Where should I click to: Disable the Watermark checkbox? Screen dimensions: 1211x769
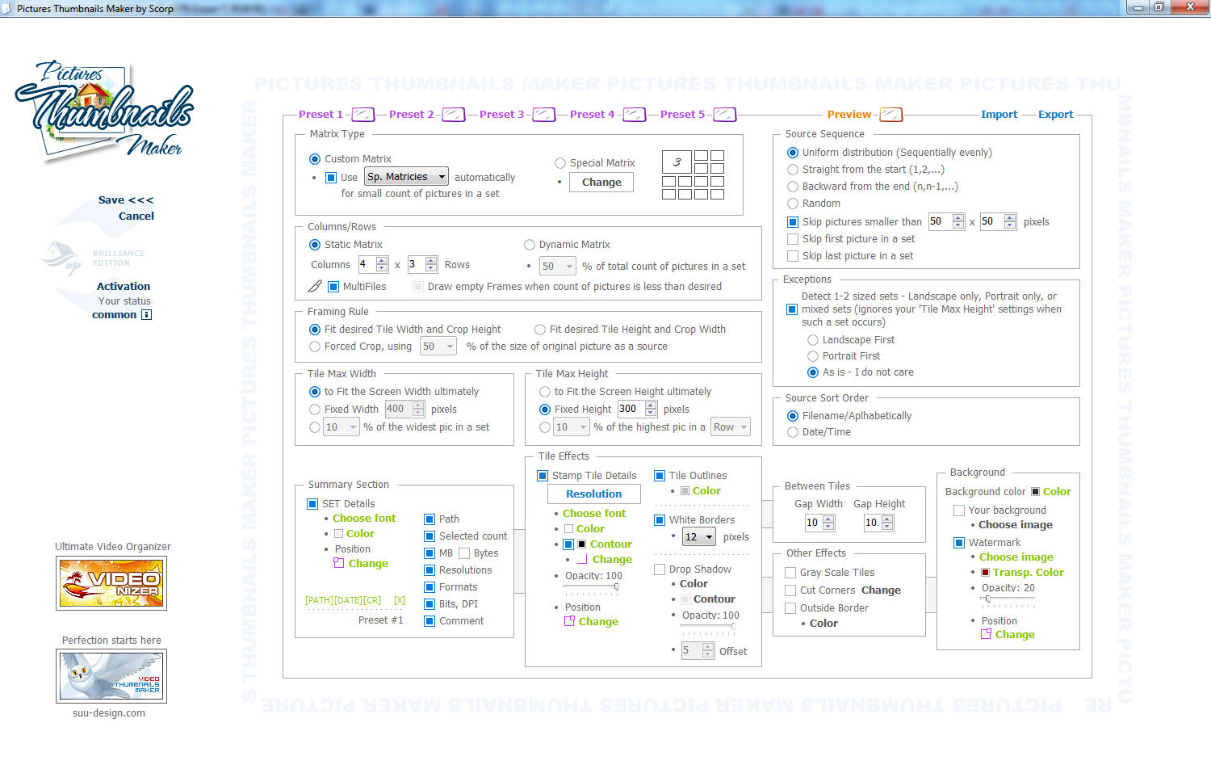point(959,543)
